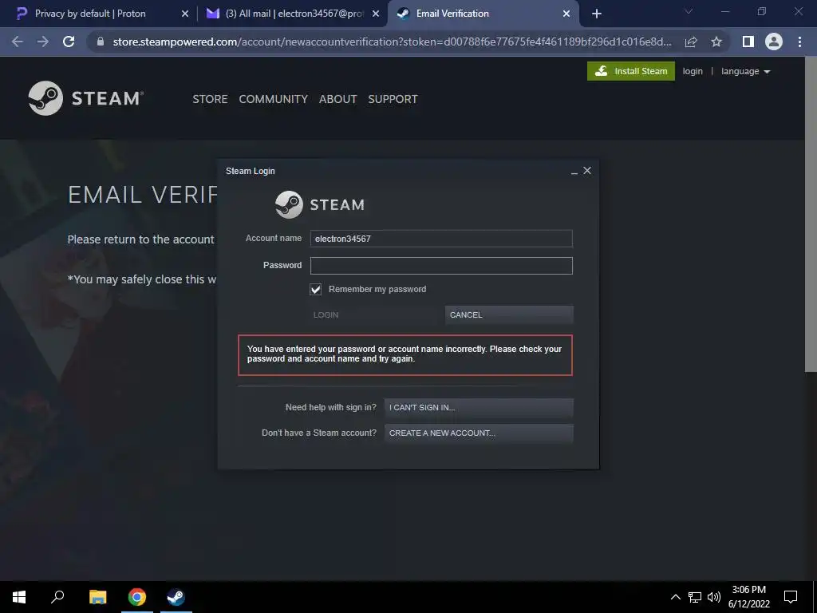Click CREATE A NEW ACCOUNT button
The image size is (817, 613).
point(479,433)
